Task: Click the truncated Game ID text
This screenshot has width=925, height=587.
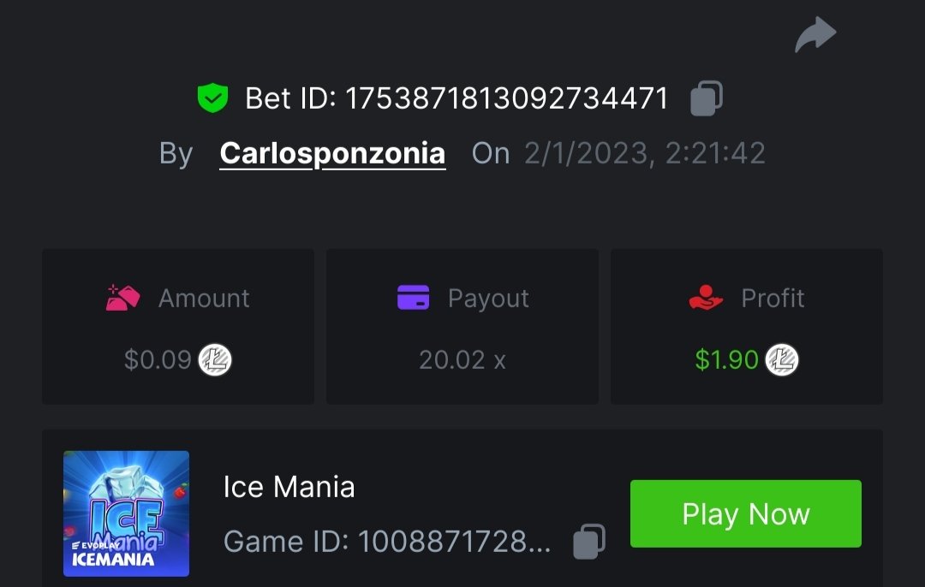Action: (x=387, y=542)
